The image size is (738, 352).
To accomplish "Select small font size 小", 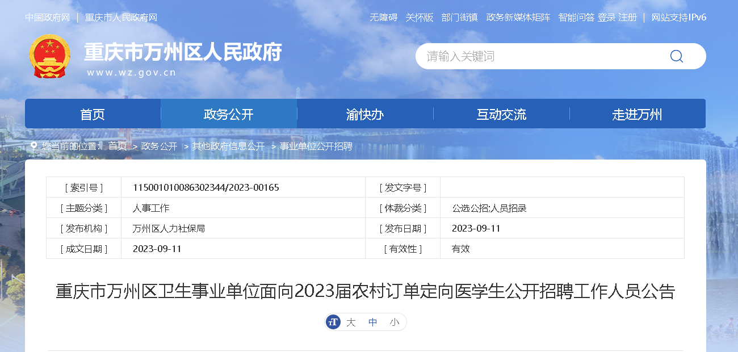I will click(x=394, y=322).
